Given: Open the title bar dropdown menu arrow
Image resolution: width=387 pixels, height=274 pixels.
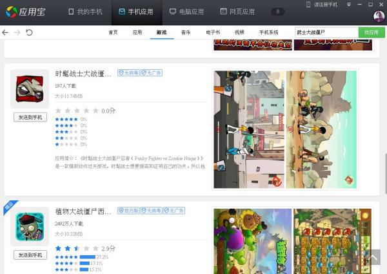Looking at the screenshot, I should [349, 5].
